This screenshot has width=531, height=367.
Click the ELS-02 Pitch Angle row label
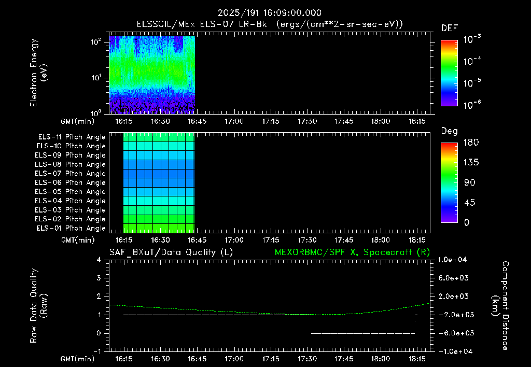coord(71,219)
